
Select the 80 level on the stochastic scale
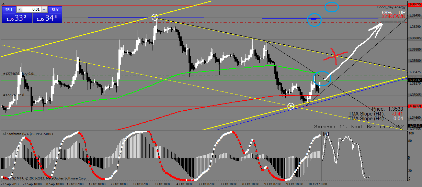click(410, 141)
